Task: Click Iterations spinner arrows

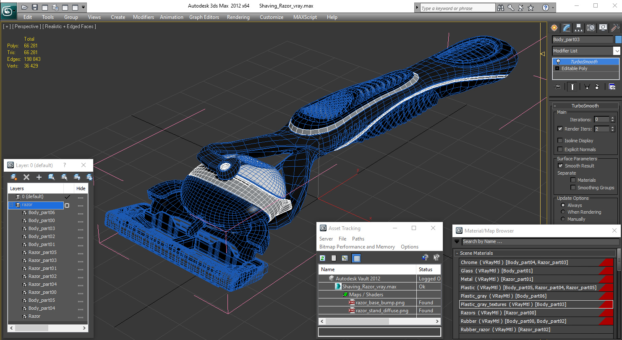Action: pos(613,120)
